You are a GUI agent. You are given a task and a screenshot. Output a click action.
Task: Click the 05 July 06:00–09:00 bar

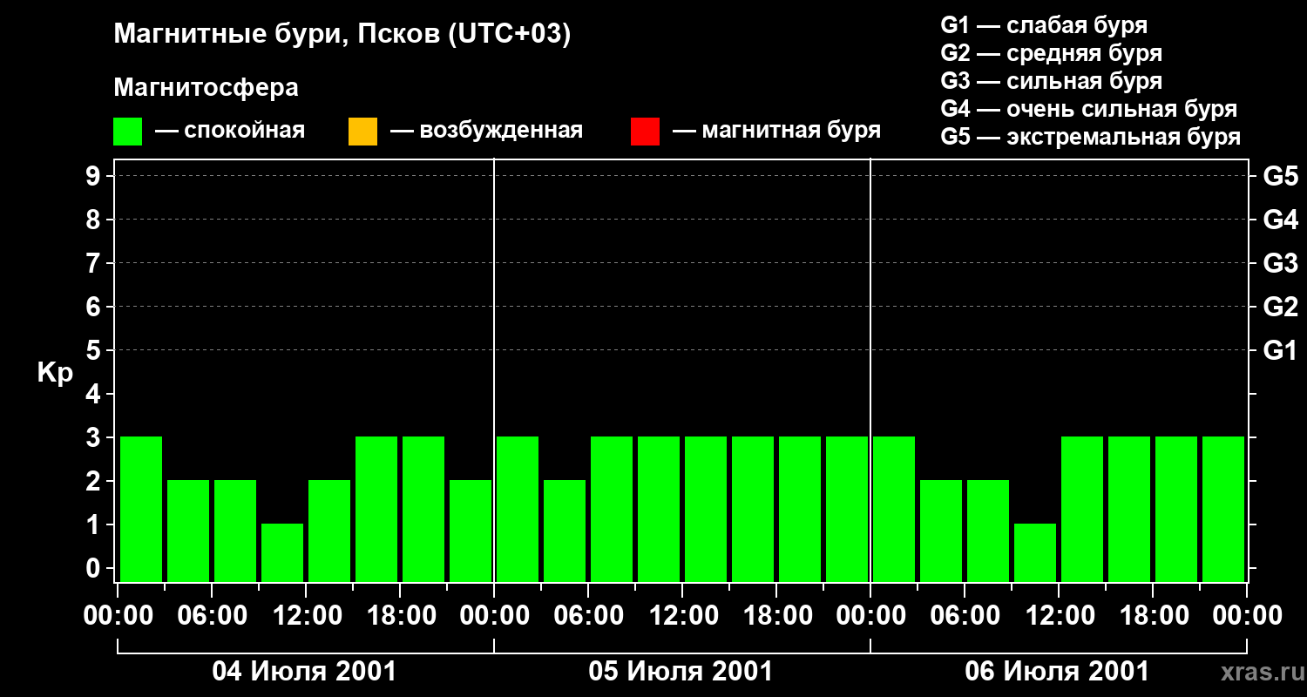coord(612,509)
